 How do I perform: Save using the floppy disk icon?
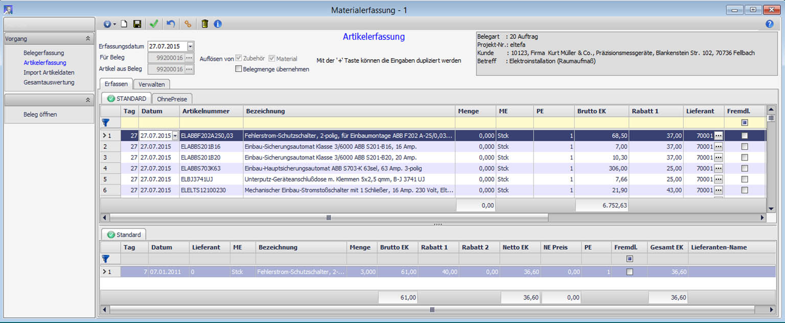point(137,24)
